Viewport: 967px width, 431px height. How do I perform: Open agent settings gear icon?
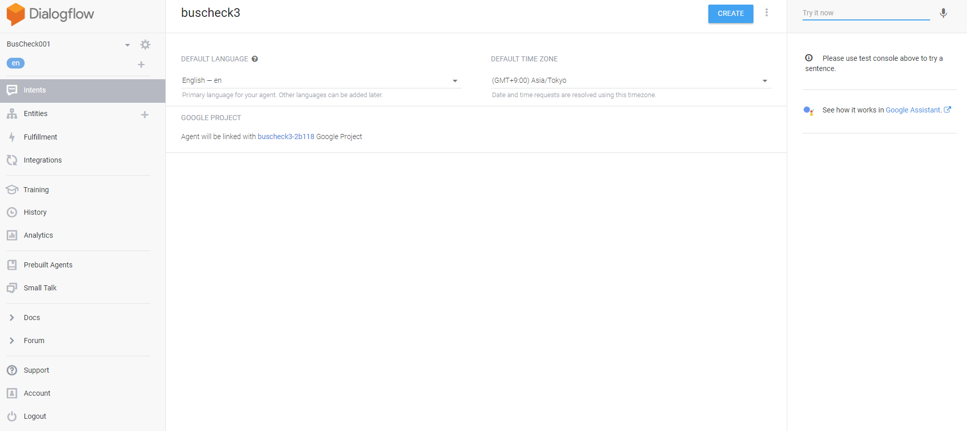(145, 44)
